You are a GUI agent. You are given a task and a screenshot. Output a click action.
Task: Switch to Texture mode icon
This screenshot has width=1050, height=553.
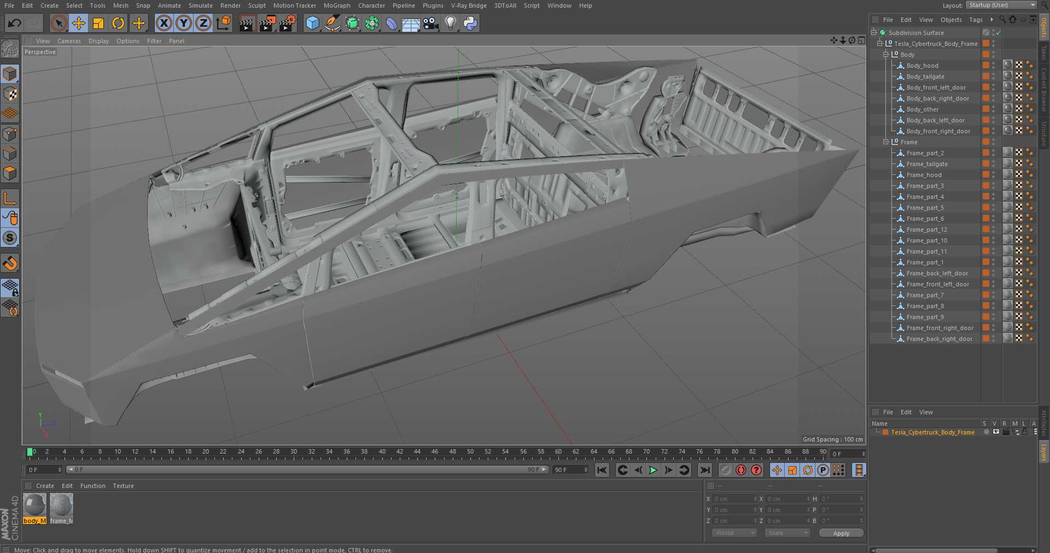(10, 94)
